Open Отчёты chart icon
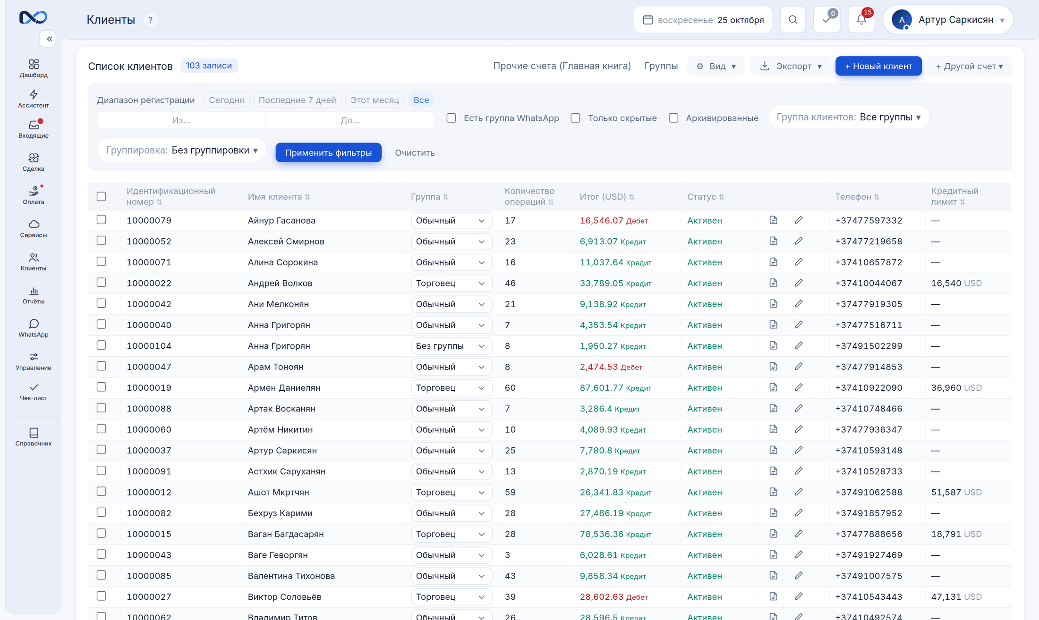 (x=34, y=295)
